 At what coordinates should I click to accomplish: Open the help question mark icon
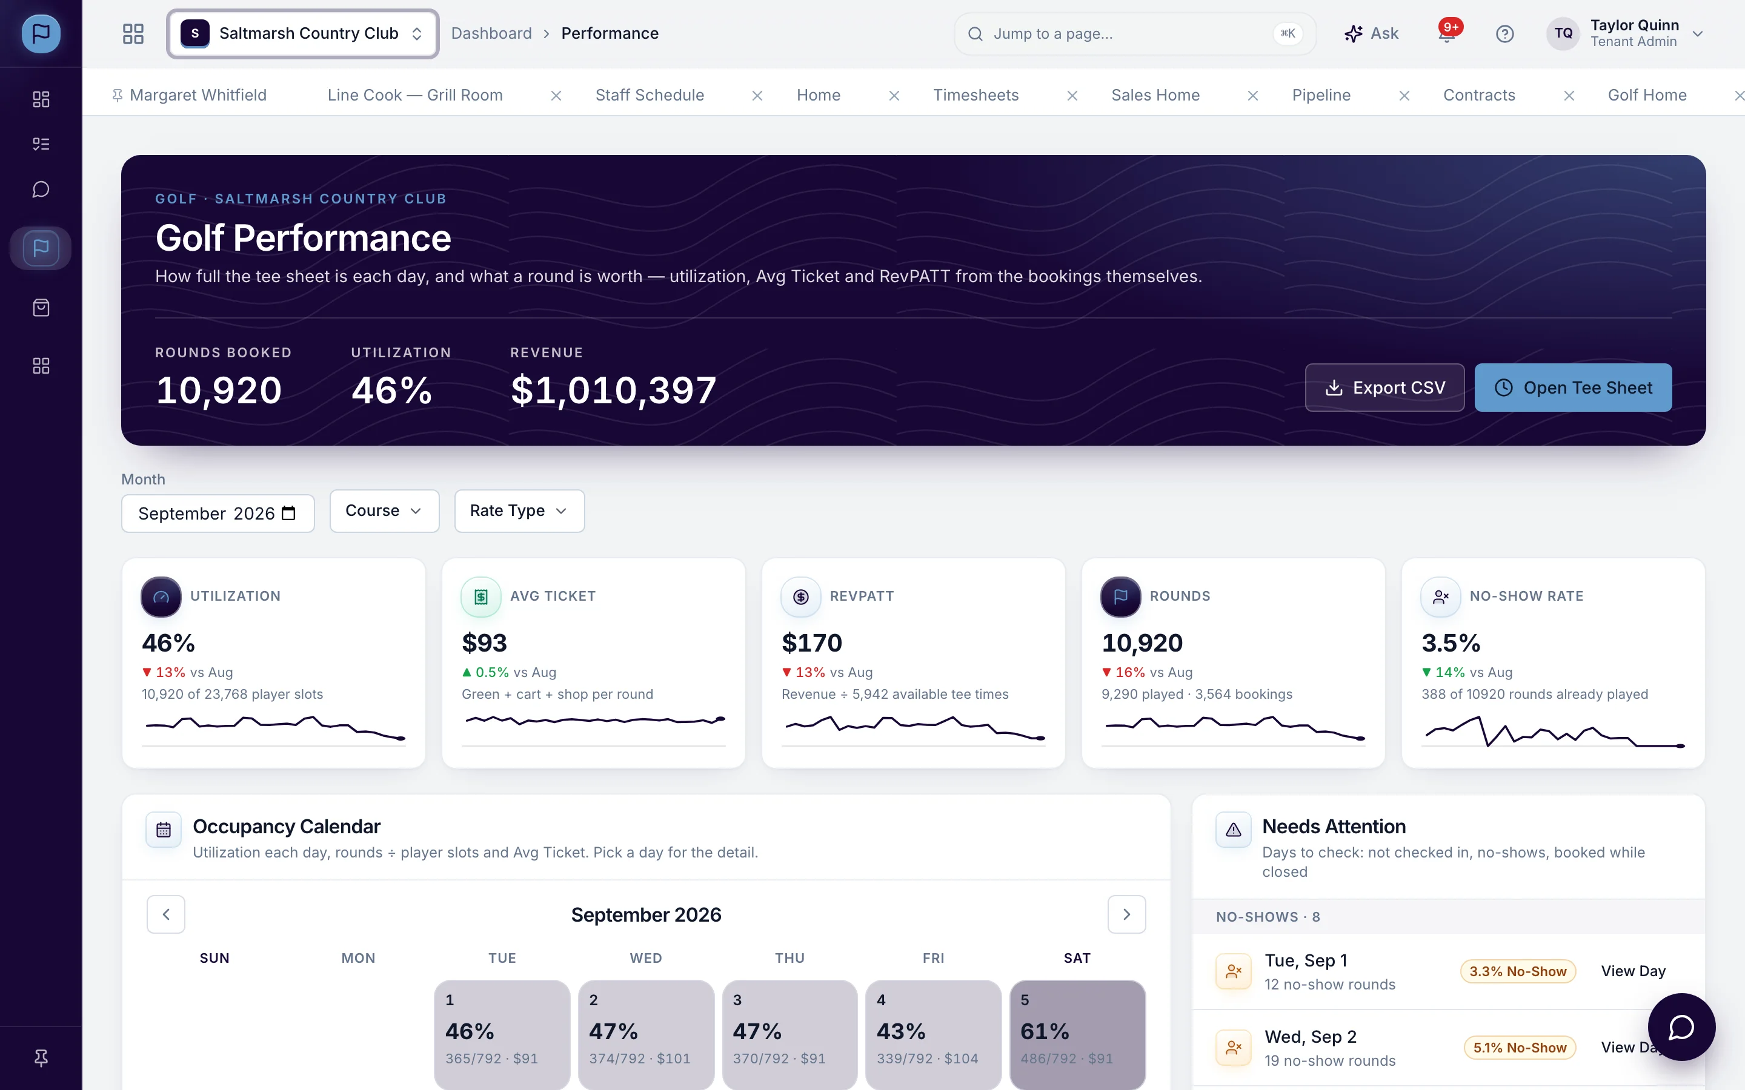pyautogui.click(x=1504, y=33)
